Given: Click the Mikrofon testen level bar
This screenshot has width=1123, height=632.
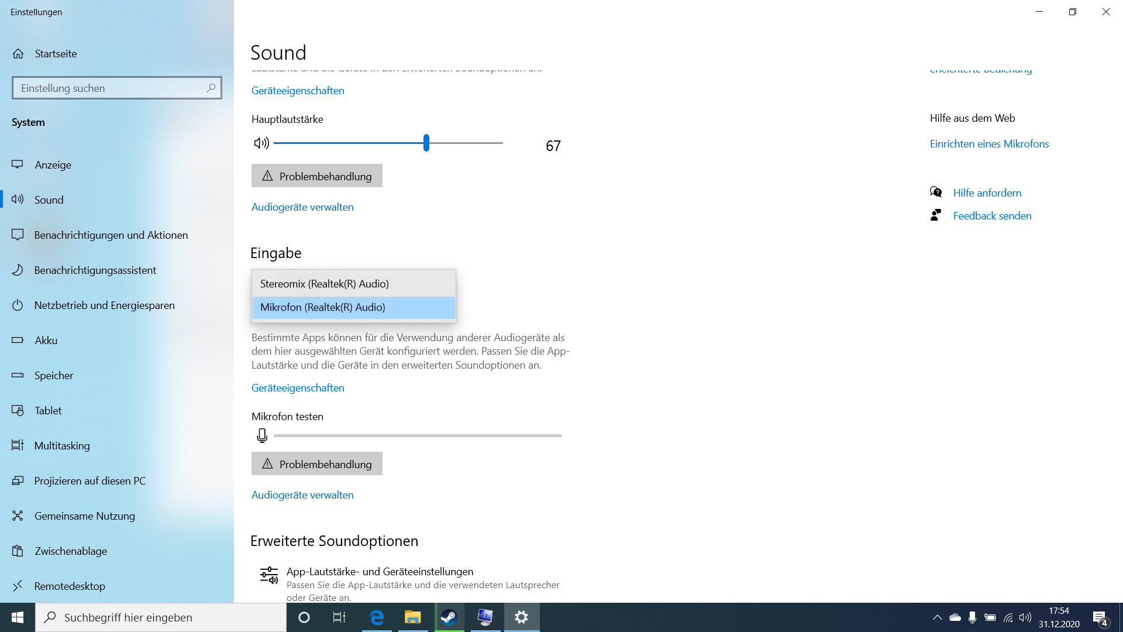Looking at the screenshot, I should 418,435.
